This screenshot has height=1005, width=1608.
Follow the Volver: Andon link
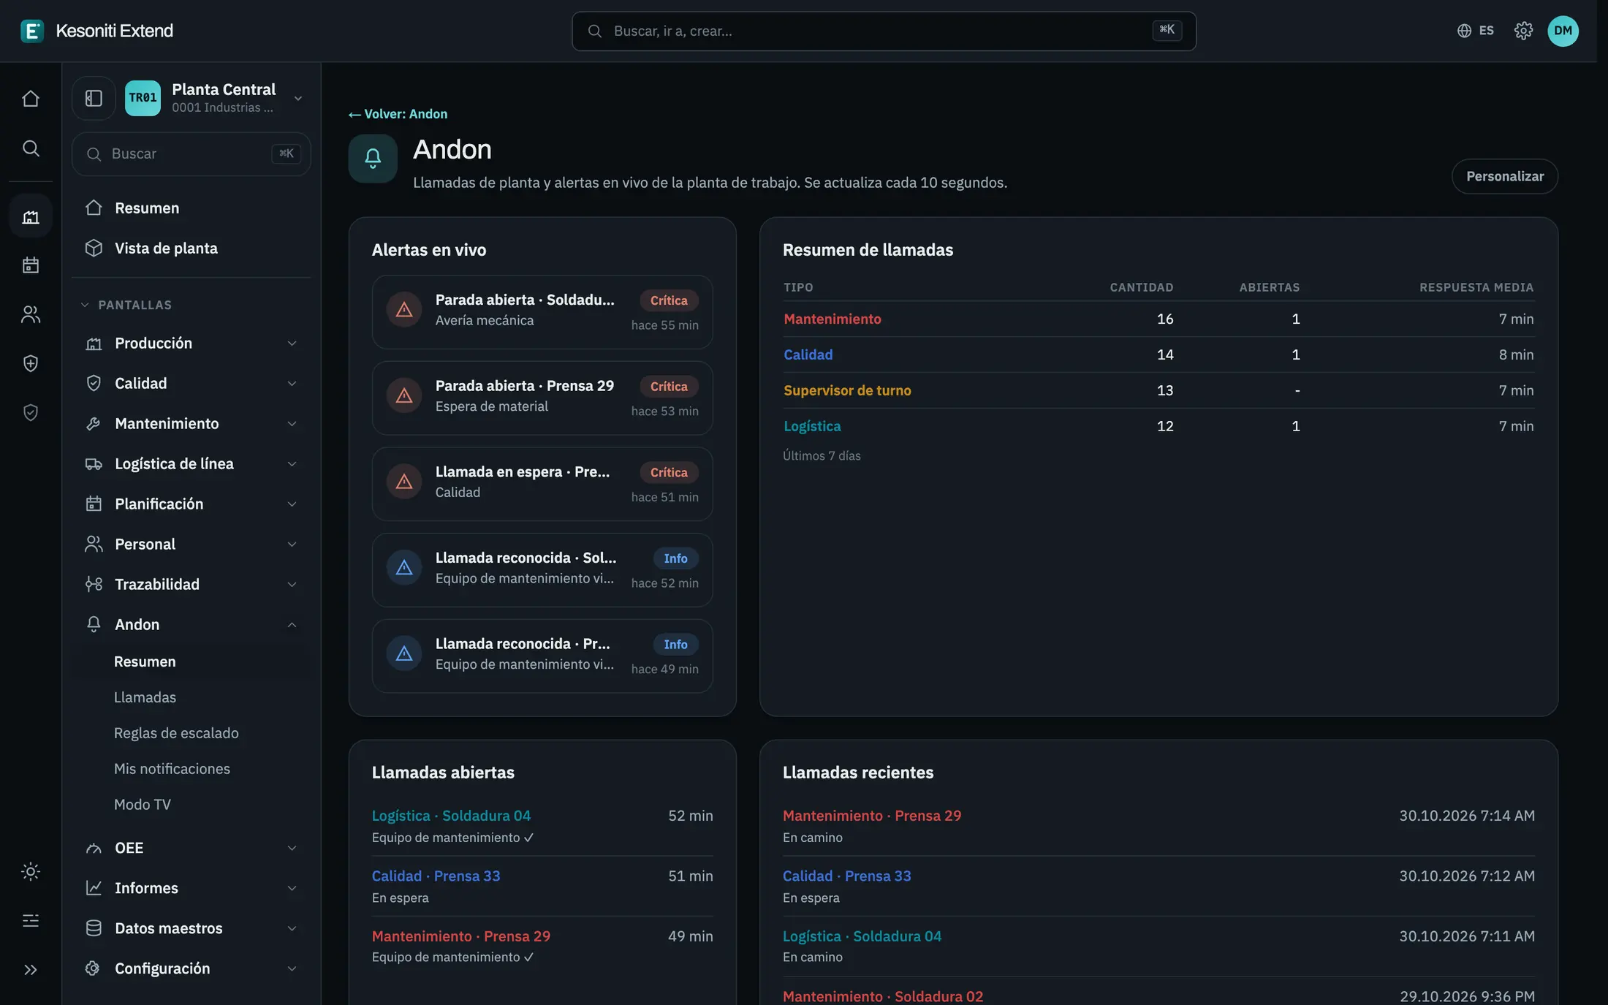(x=398, y=114)
